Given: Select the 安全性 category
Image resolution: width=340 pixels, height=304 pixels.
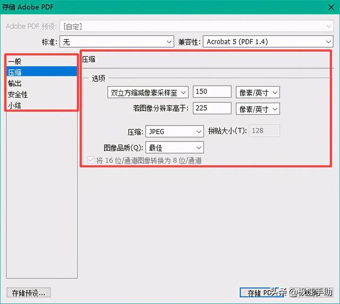Looking at the screenshot, I should point(41,95).
